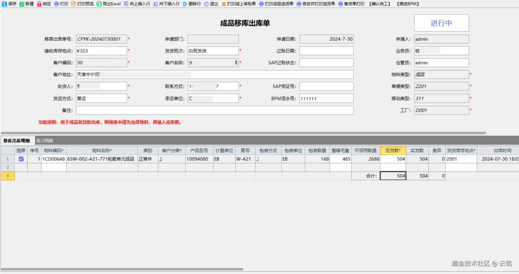Click the 【确认完工】 button
Screen dimensions: 519x274
(x=379, y=4)
